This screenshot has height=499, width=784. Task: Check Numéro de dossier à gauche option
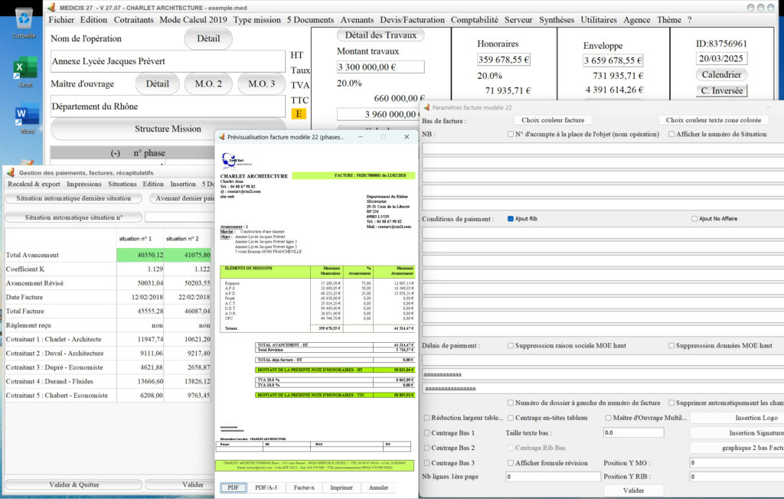511,403
